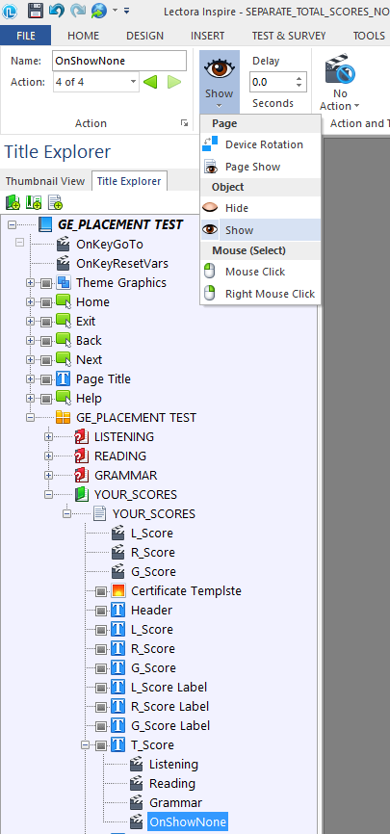
Task: Collapse the T_Score text block node
Action: (85, 745)
